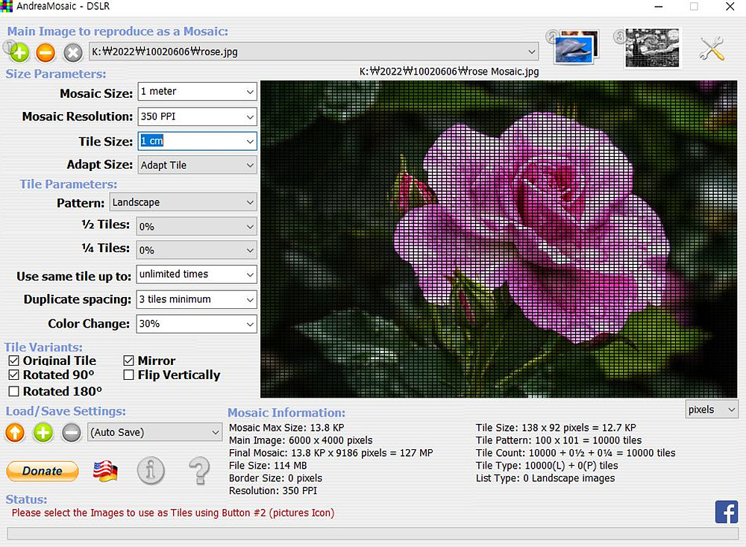Click the Tile Variants heading
Image resolution: width=746 pixels, height=547 pixels.
pyautogui.click(x=43, y=347)
